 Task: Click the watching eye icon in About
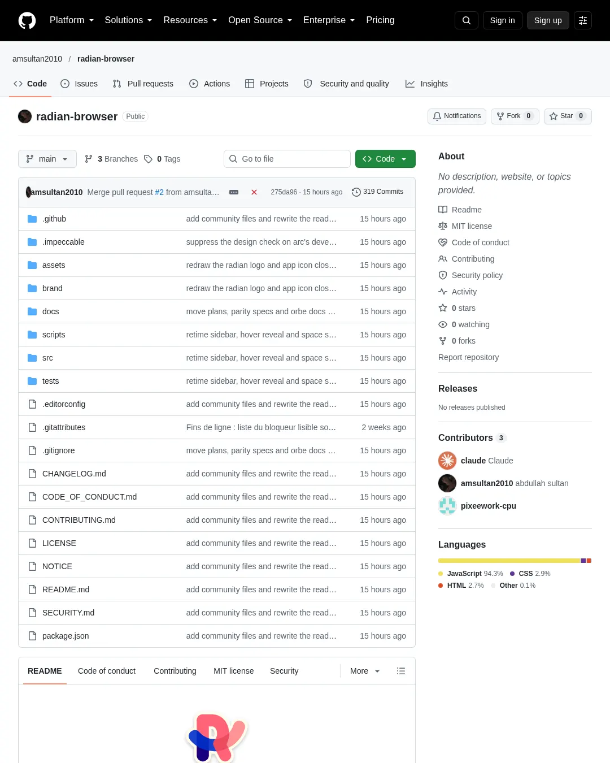(x=443, y=324)
